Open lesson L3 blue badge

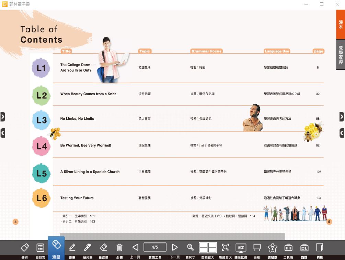[x=41, y=120]
